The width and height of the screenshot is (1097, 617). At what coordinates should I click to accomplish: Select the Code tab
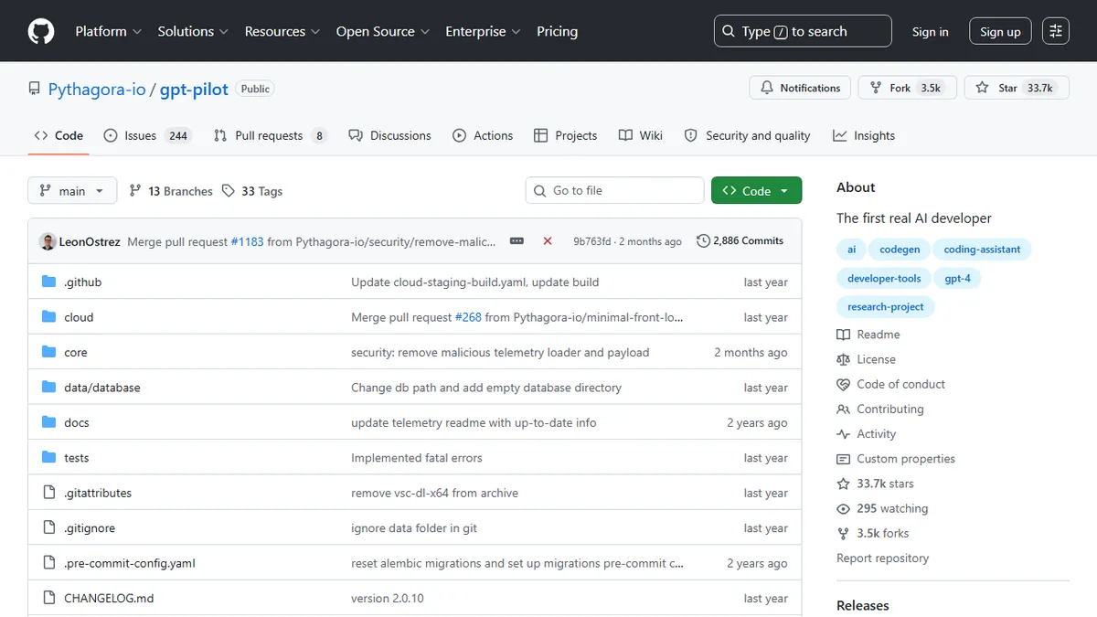59,135
